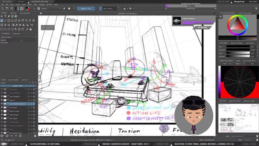259x146 pixels.
Task: Open the Layer menu
Action: tap(23, 4)
